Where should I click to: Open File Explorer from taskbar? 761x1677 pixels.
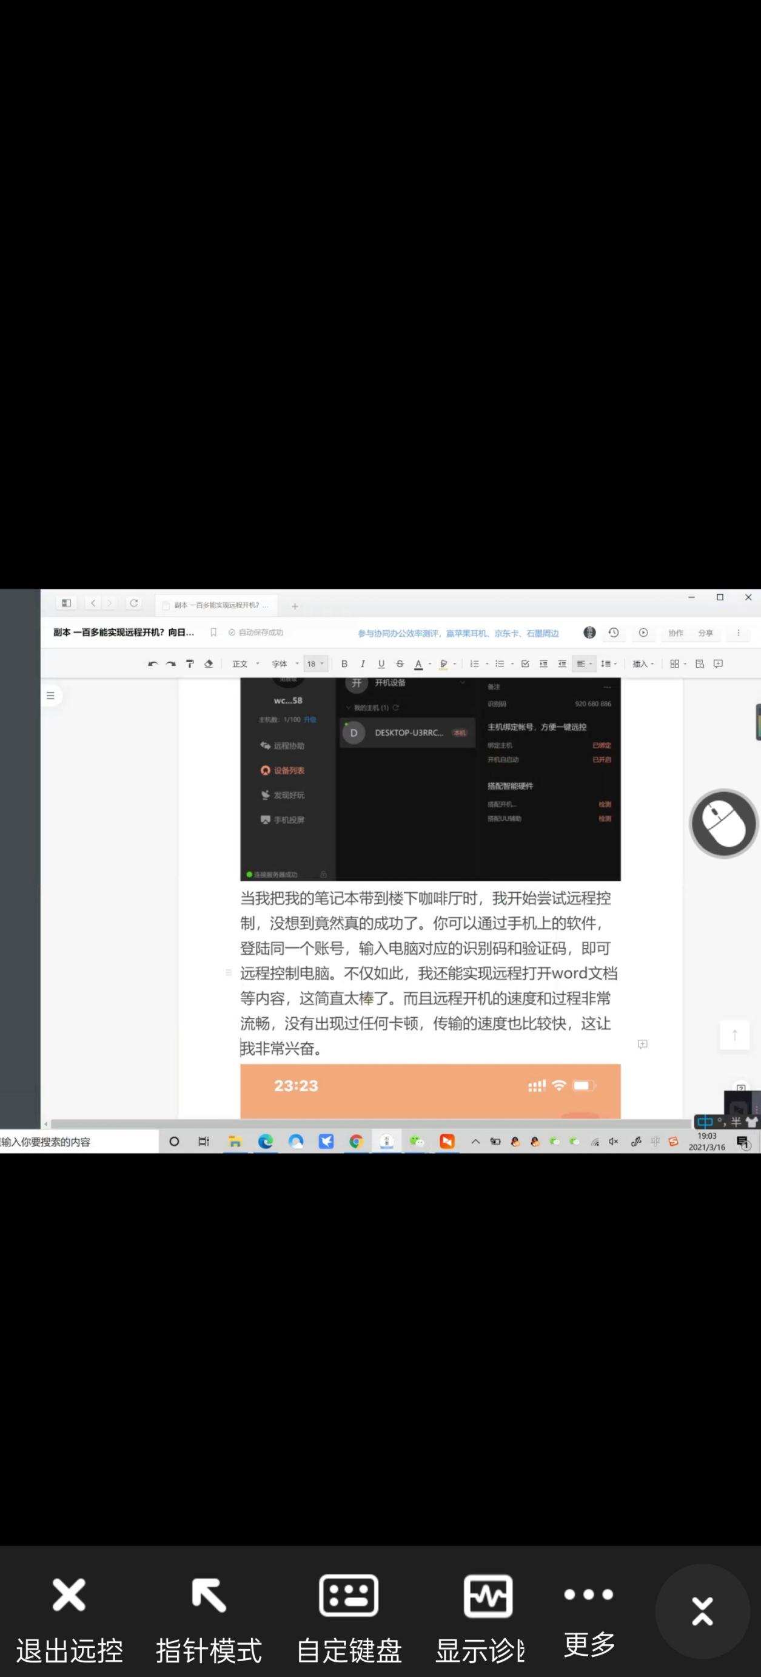tap(235, 1142)
